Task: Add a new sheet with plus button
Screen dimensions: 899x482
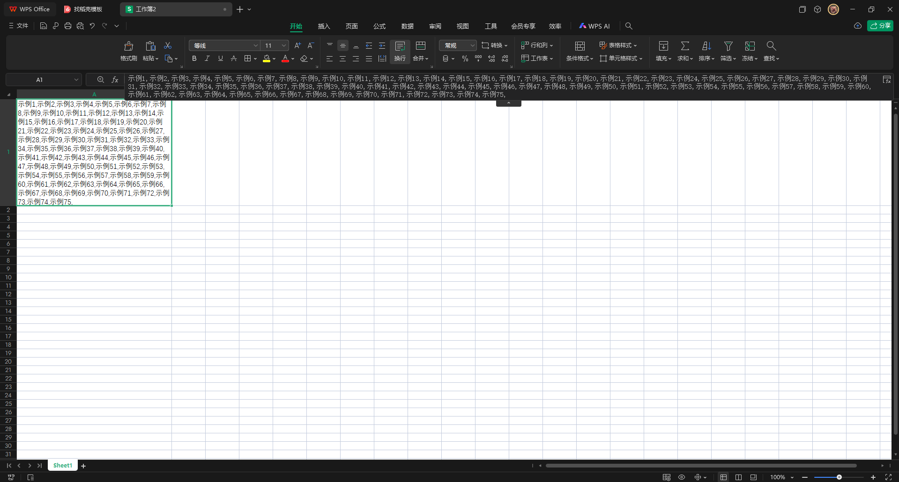Action: point(83,466)
